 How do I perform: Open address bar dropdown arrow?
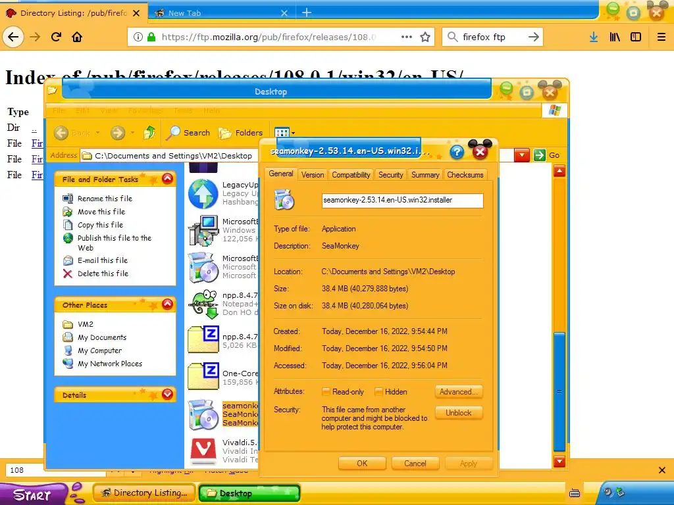522,155
